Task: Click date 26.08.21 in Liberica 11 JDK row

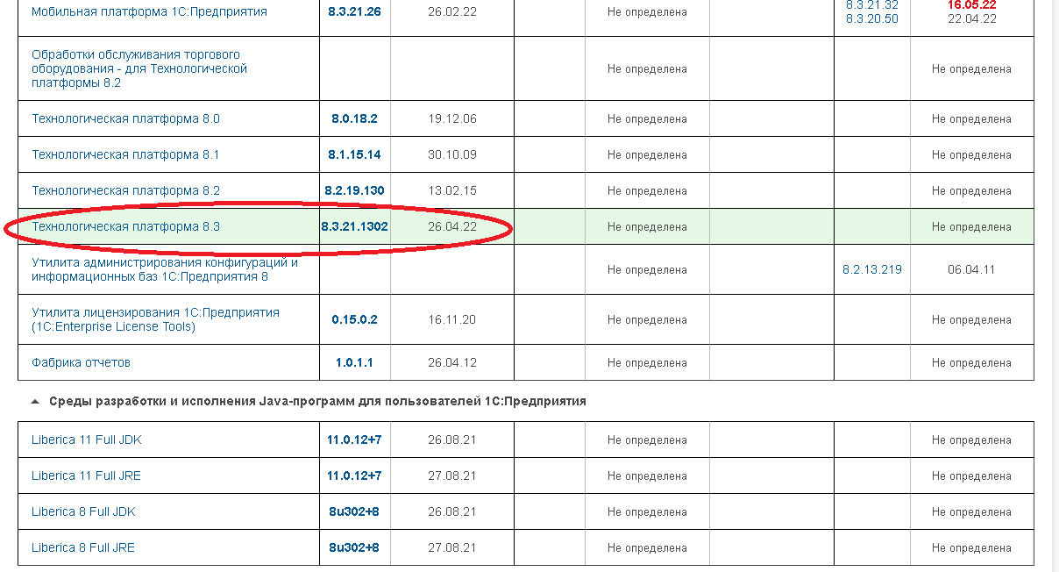Action: (x=452, y=440)
